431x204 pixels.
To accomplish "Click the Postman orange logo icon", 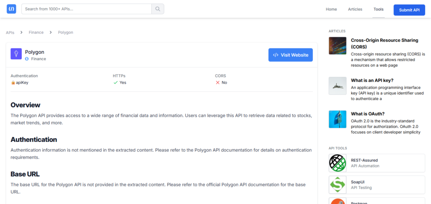I will [338, 201].
